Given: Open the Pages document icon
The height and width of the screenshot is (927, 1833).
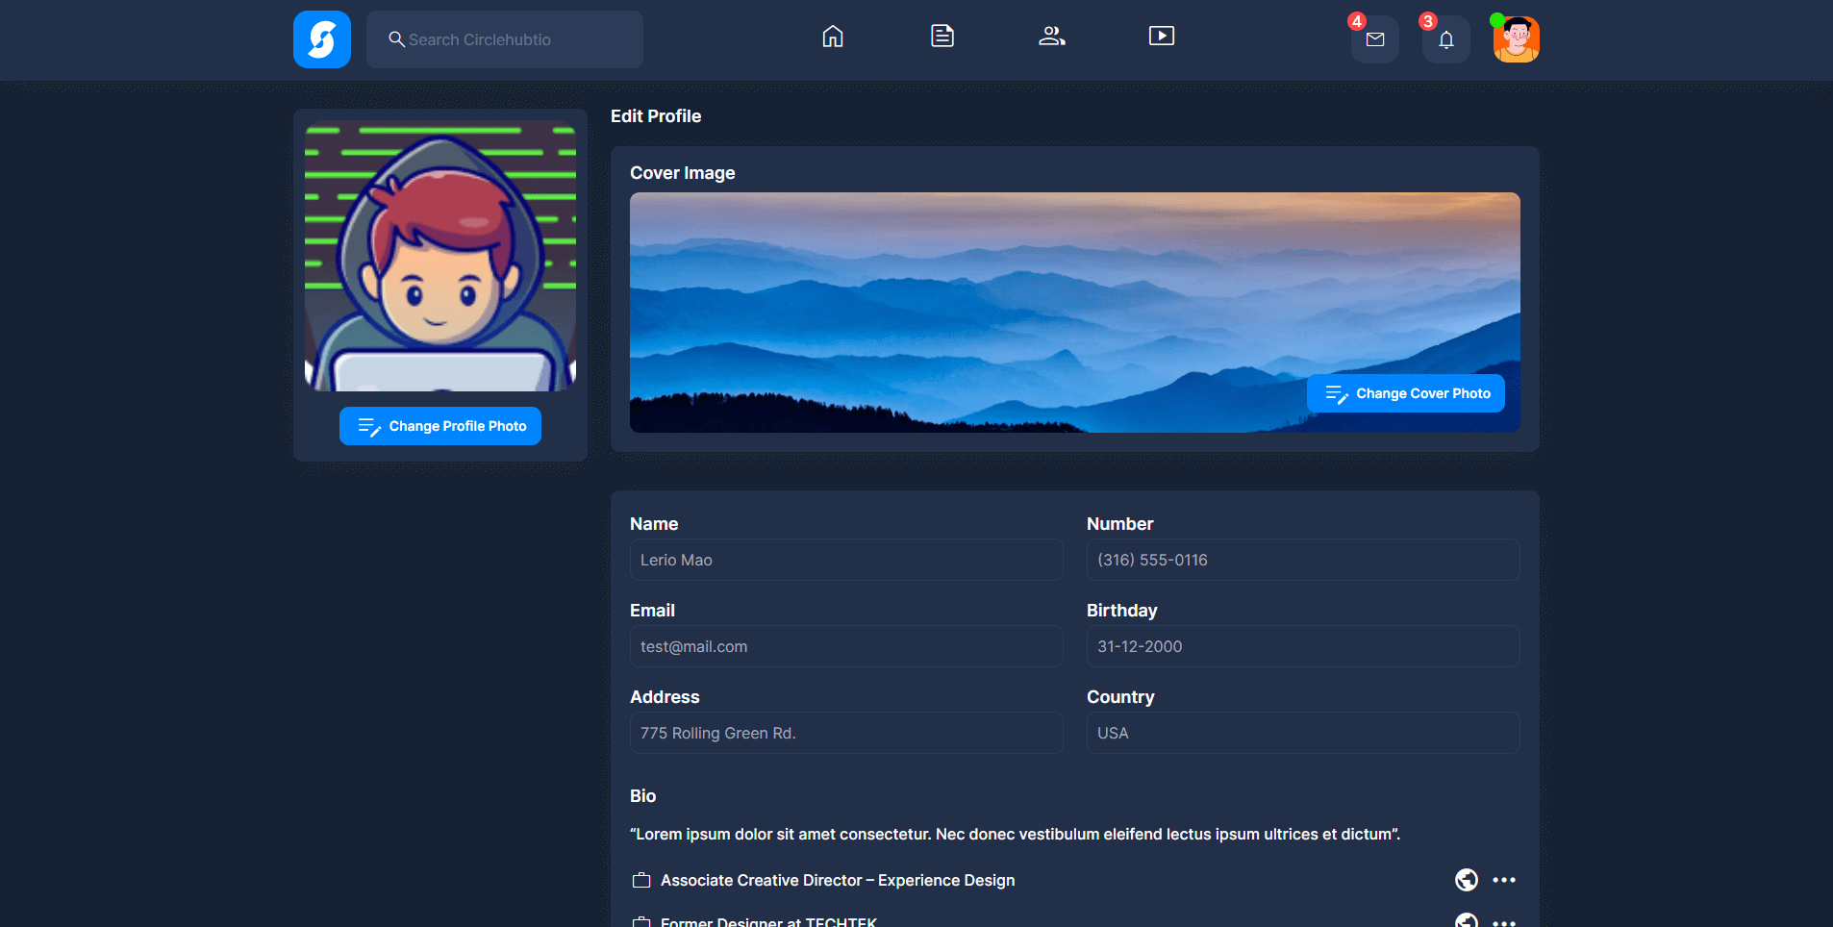Looking at the screenshot, I should click(x=942, y=37).
